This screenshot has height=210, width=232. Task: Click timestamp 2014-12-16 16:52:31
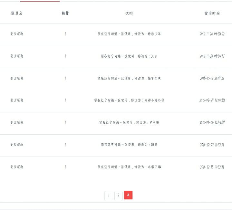[212, 167]
